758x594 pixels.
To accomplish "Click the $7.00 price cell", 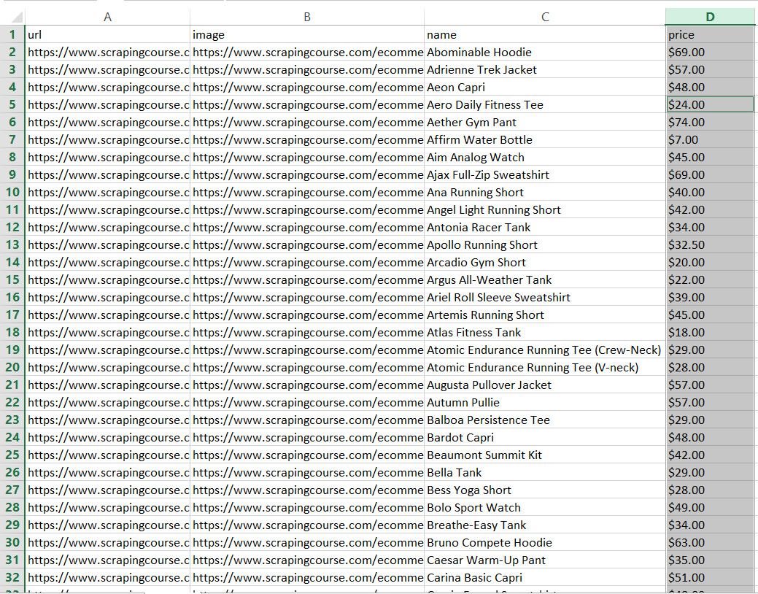I will [x=710, y=139].
